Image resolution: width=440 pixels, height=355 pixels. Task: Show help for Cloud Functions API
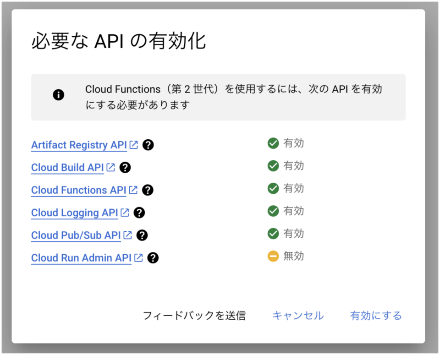tap(148, 190)
